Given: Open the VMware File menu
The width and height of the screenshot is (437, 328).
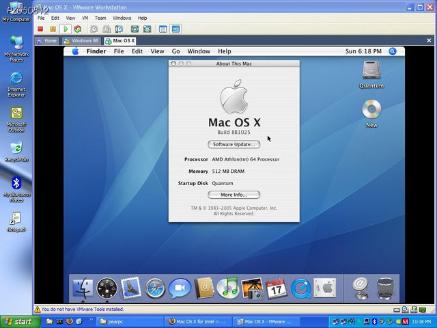Looking at the screenshot, I should tap(41, 18).
